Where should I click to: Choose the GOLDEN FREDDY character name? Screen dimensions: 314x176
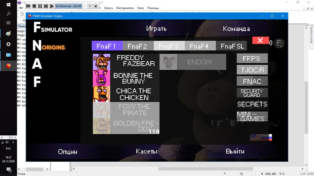[x=136, y=126]
